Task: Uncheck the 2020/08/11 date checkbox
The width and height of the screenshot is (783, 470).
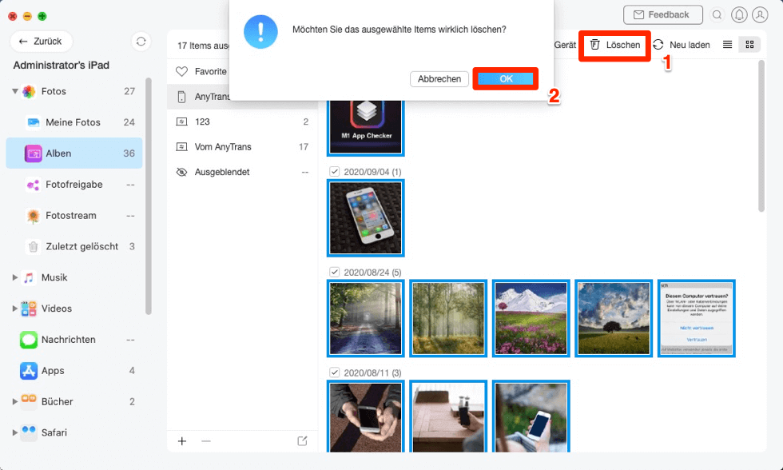Action: (x=335, y=372)
